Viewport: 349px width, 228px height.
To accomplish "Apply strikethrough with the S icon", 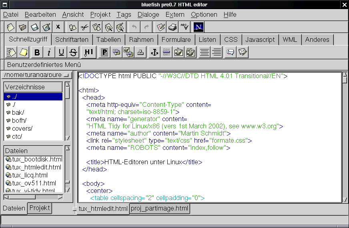I will tap(73, 52).
